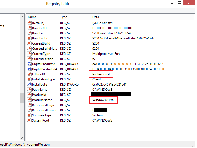This screenshot has width=197, height=148.
Task: Sort values by the Name column header
Action: pyautogui.click(x=42, y=17)
